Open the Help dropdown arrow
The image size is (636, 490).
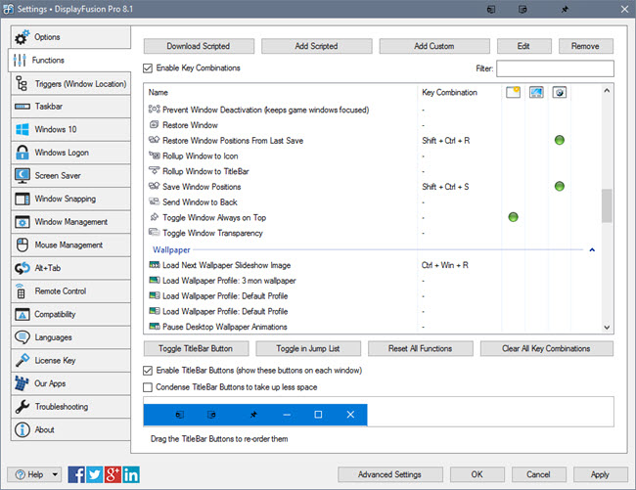coord(55,474)
